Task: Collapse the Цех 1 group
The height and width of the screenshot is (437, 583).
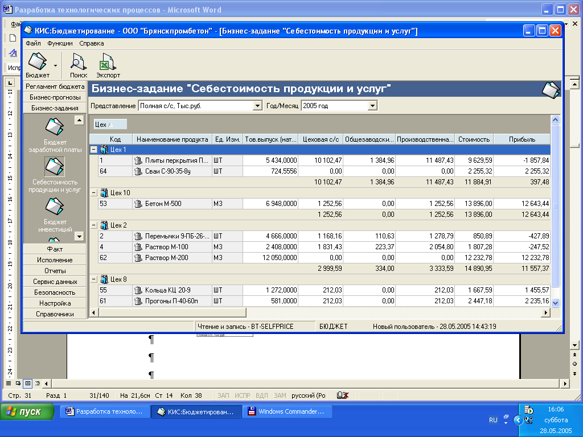Action: [93, 150]
